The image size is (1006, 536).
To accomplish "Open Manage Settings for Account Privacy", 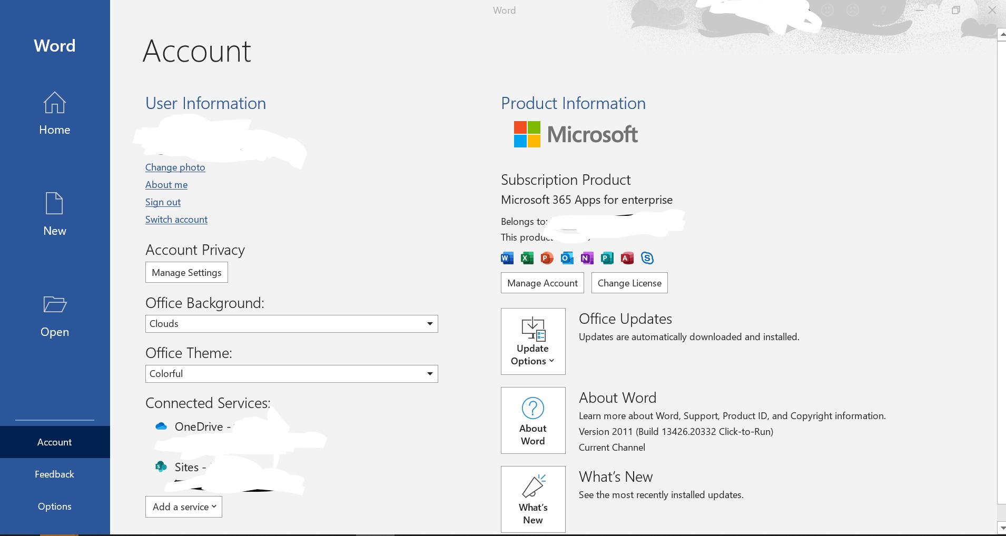I will pyautogui.click(x=186, y=273).
